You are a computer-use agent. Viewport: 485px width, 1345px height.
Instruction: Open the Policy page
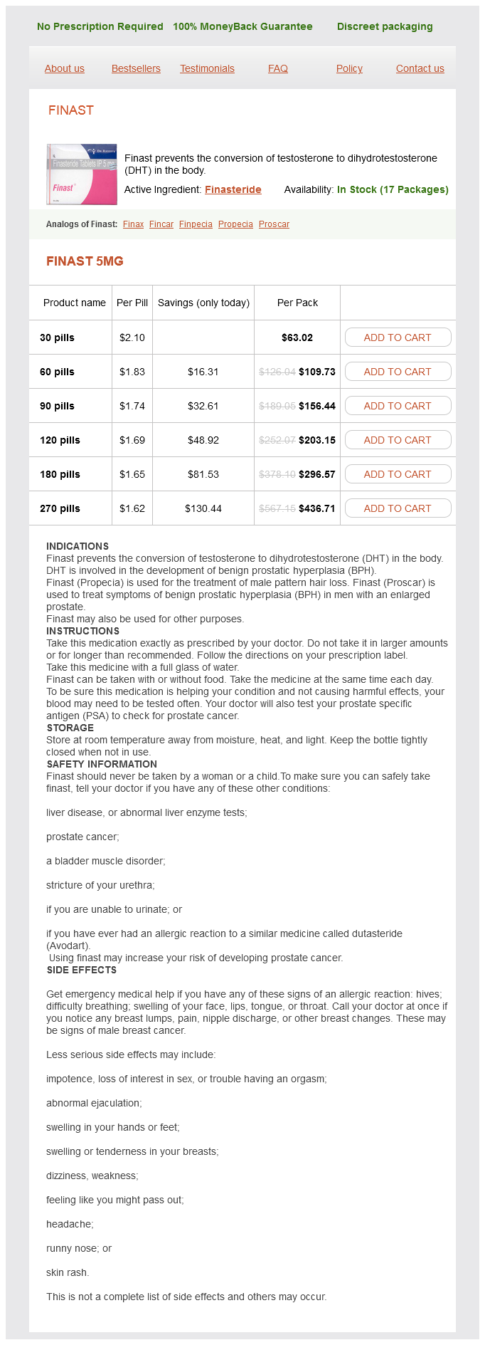click(349, 68)
